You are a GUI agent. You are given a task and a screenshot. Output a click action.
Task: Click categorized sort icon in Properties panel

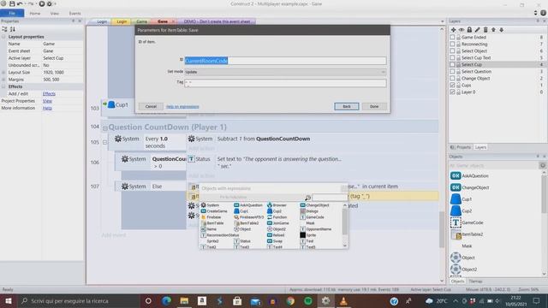(x=5, y=29)
